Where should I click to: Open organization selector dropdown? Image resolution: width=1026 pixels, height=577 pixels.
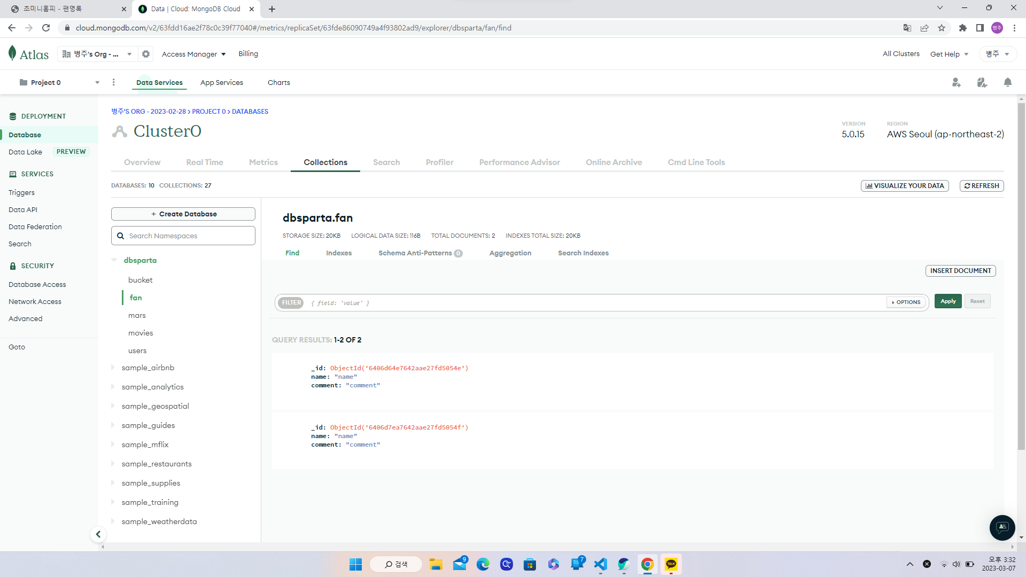[97, 54]
